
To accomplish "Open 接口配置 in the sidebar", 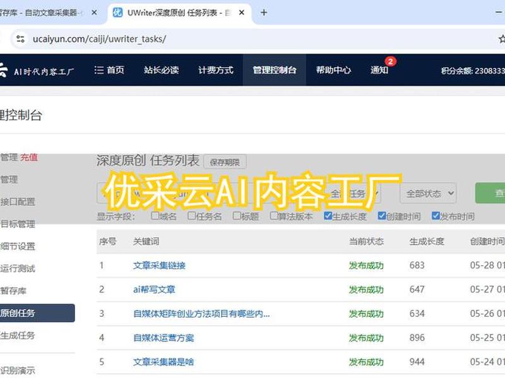I will (18, 202).
